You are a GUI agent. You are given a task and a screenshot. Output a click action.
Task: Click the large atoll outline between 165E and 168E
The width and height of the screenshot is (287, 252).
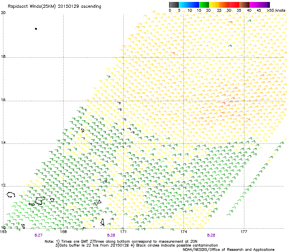(40, 200)
